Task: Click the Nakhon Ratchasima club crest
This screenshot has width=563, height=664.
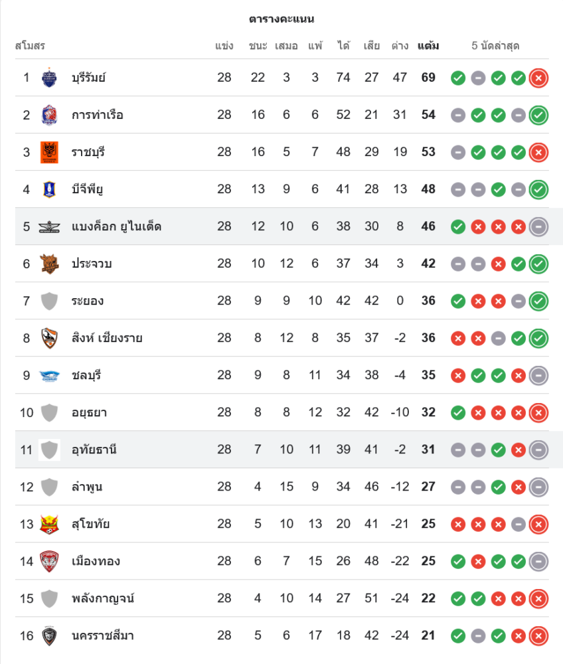Action: click(x=50, y=635)
